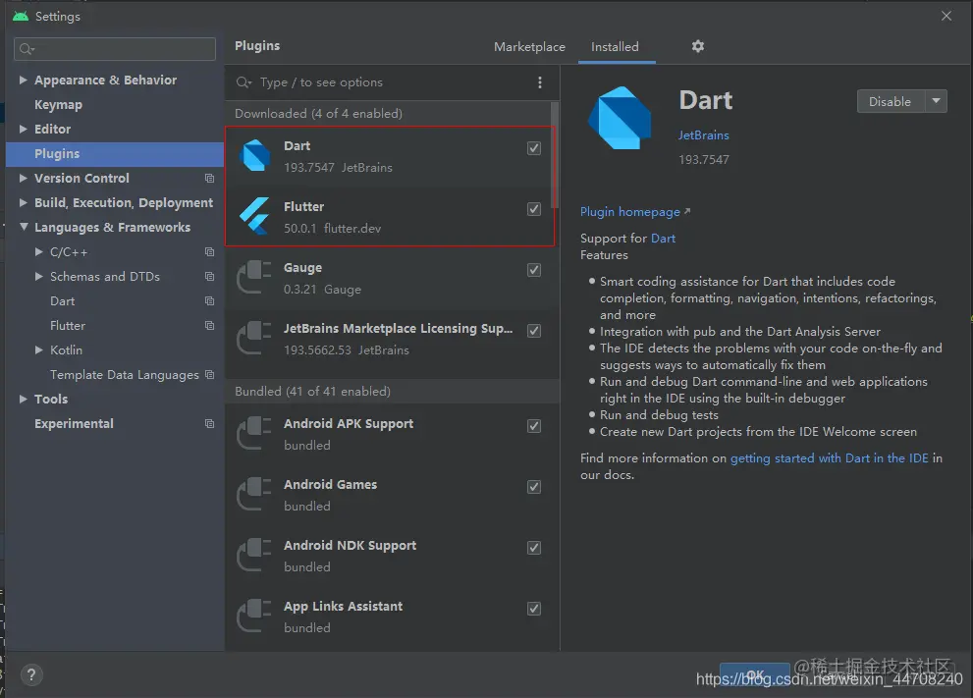The image size is (973, 698).
Task: Click the Android Studio logo in title bar
Action: pyautogui.click(x=21, y=16)
